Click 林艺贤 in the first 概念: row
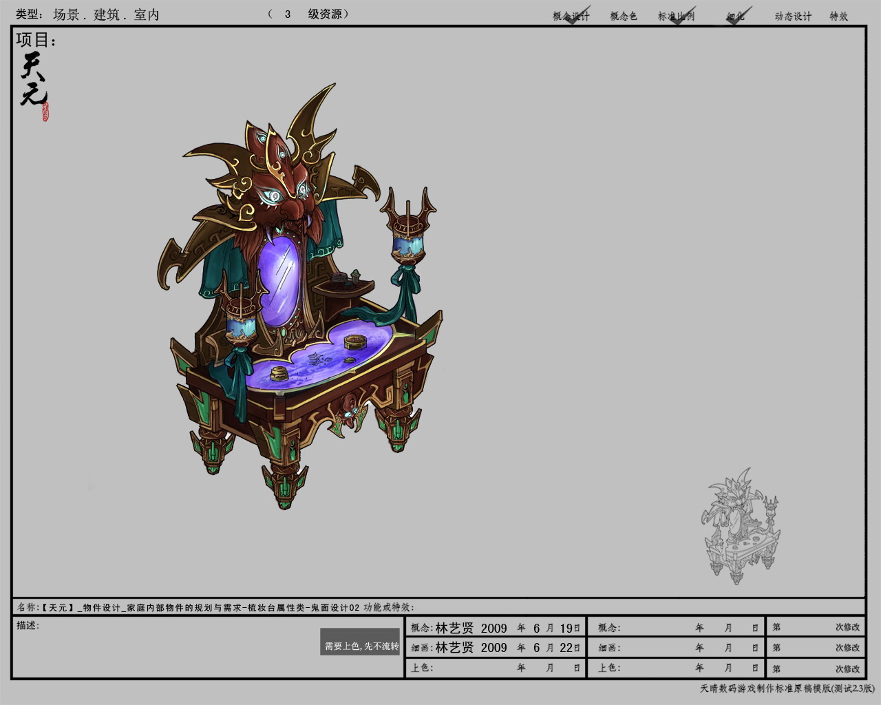The width and height of the screenshot is (881, 705). tap(454, 628)
